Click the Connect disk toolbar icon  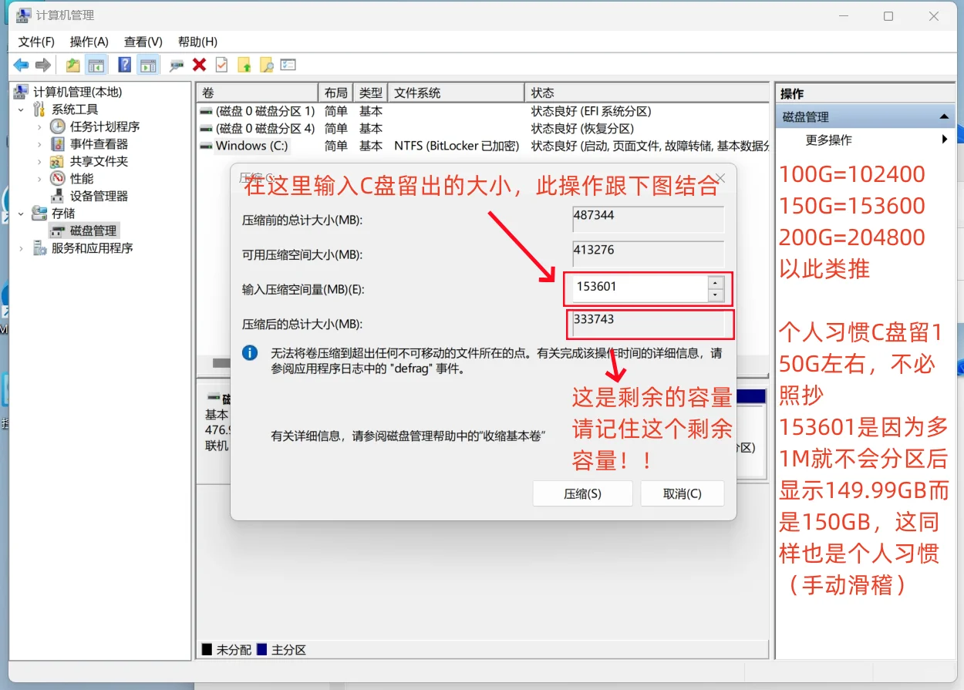tap(177, 66)
